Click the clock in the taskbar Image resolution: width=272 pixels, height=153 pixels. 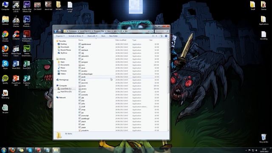click(x=264, y=150)
